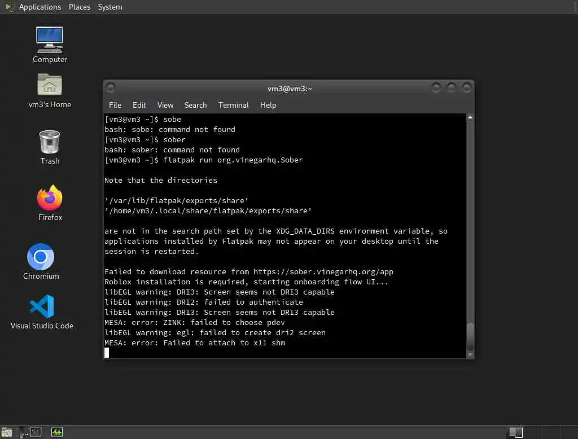
Task: Open the Places menu
Action: (80, 7)
